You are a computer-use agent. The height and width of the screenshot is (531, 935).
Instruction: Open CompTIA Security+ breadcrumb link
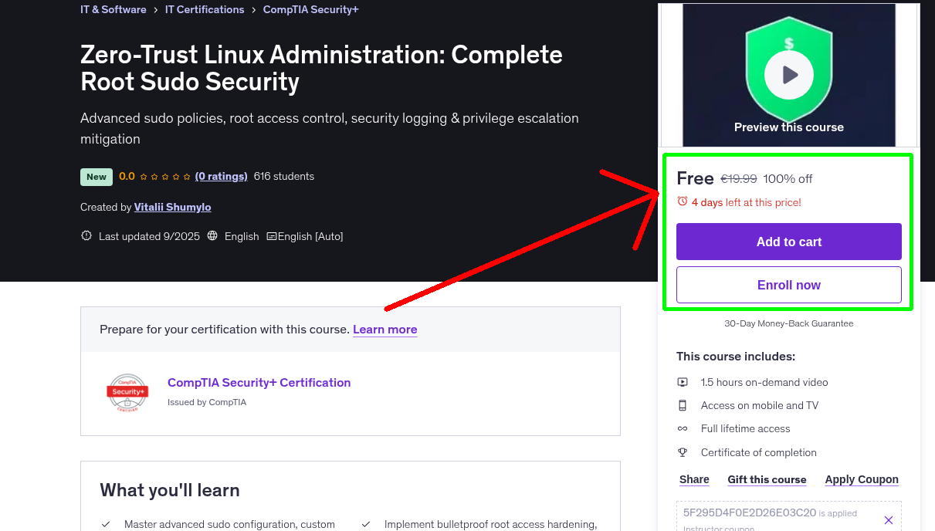[x=310, y=10]
